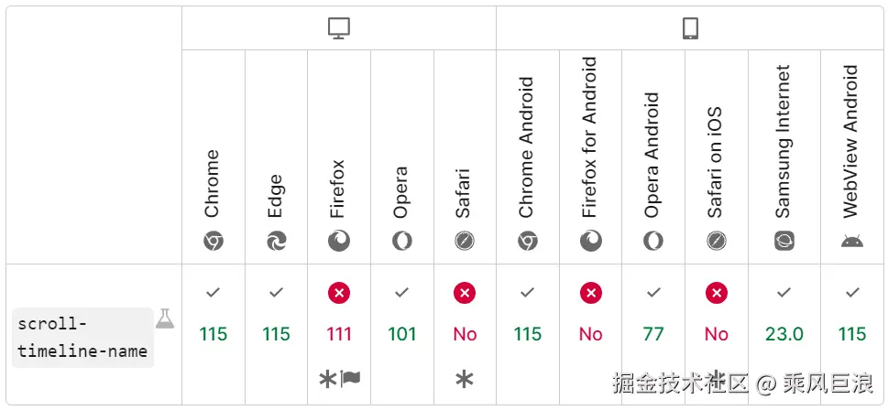This screenshot has height=410, width=888.
Task: Click the WebView Android robot icon
Action: pos(852,242)
